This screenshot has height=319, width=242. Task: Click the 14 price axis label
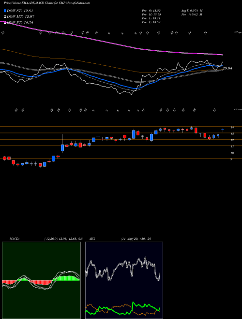pyautogui.click(x=232, y=128)
